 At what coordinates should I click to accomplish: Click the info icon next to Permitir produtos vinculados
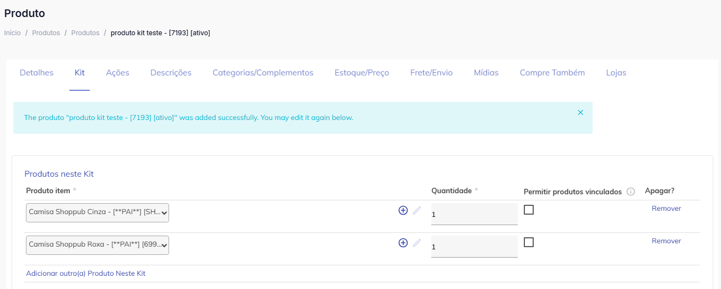pos(631,192)
